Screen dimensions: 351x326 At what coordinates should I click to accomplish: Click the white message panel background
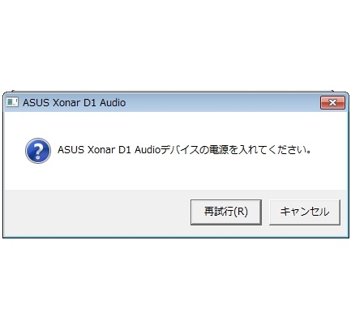[176, 173]
